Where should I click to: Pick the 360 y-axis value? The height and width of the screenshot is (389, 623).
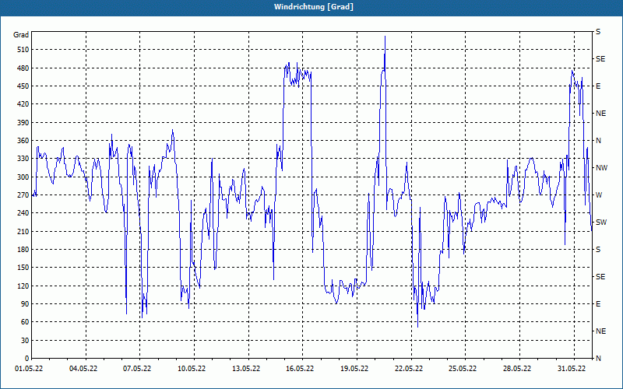(x=23, y=141)
